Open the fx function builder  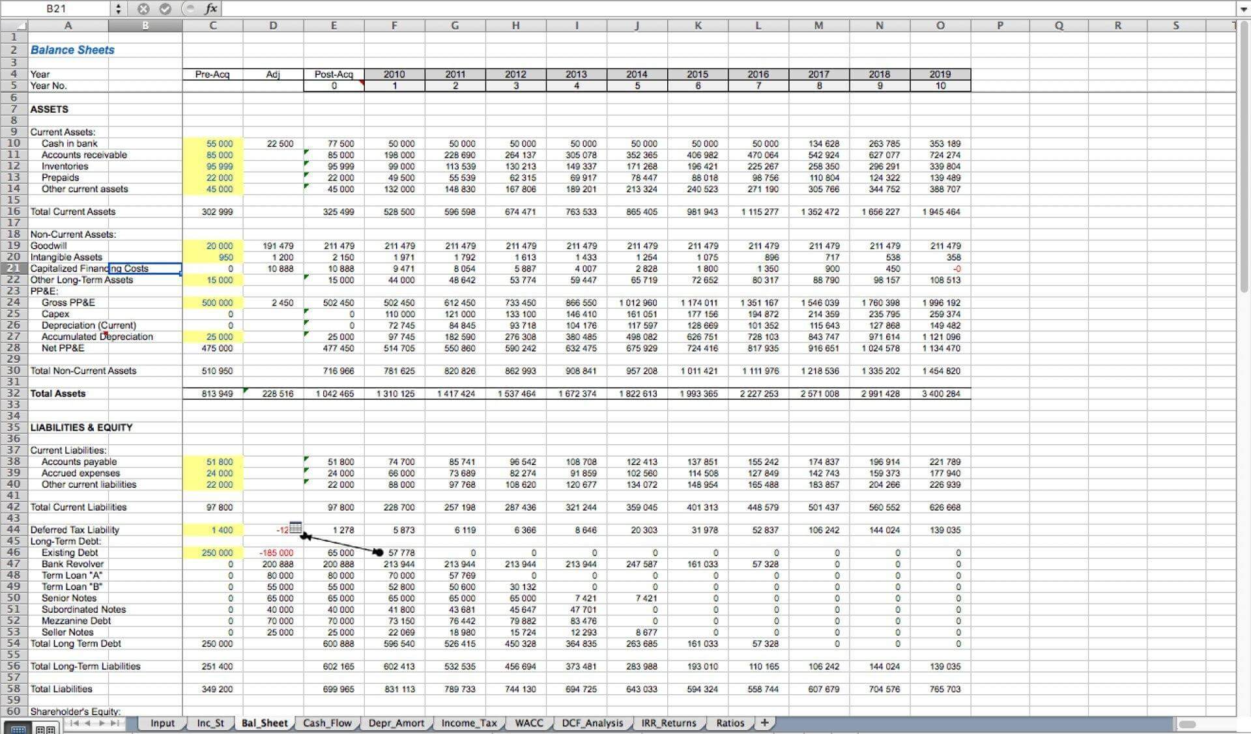pyautogui.click(x=210, y=8)
